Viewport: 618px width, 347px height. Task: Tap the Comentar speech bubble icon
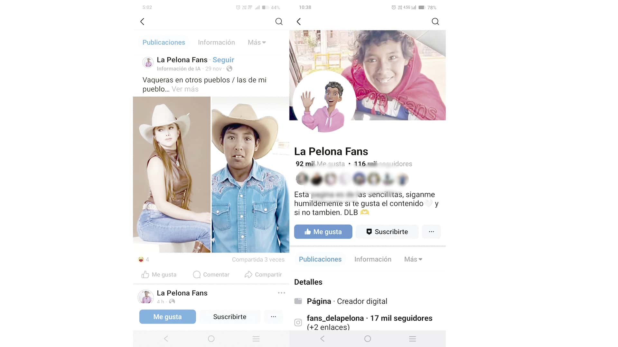click(x=197, y=274)
